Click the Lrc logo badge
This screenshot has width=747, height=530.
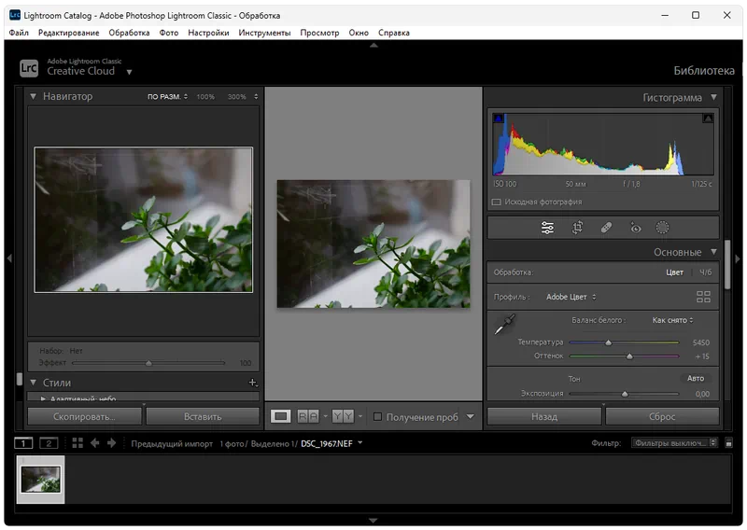[x=29, y=68]
